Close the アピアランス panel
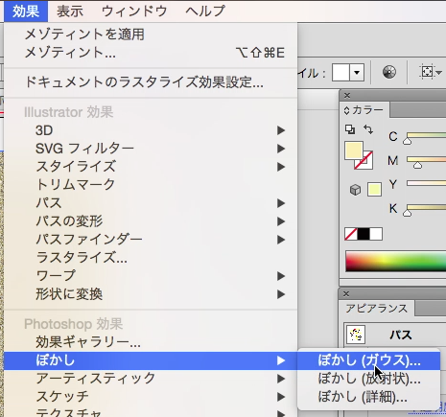The width and height of the screenshot is (446, 417). pos(346,293)
